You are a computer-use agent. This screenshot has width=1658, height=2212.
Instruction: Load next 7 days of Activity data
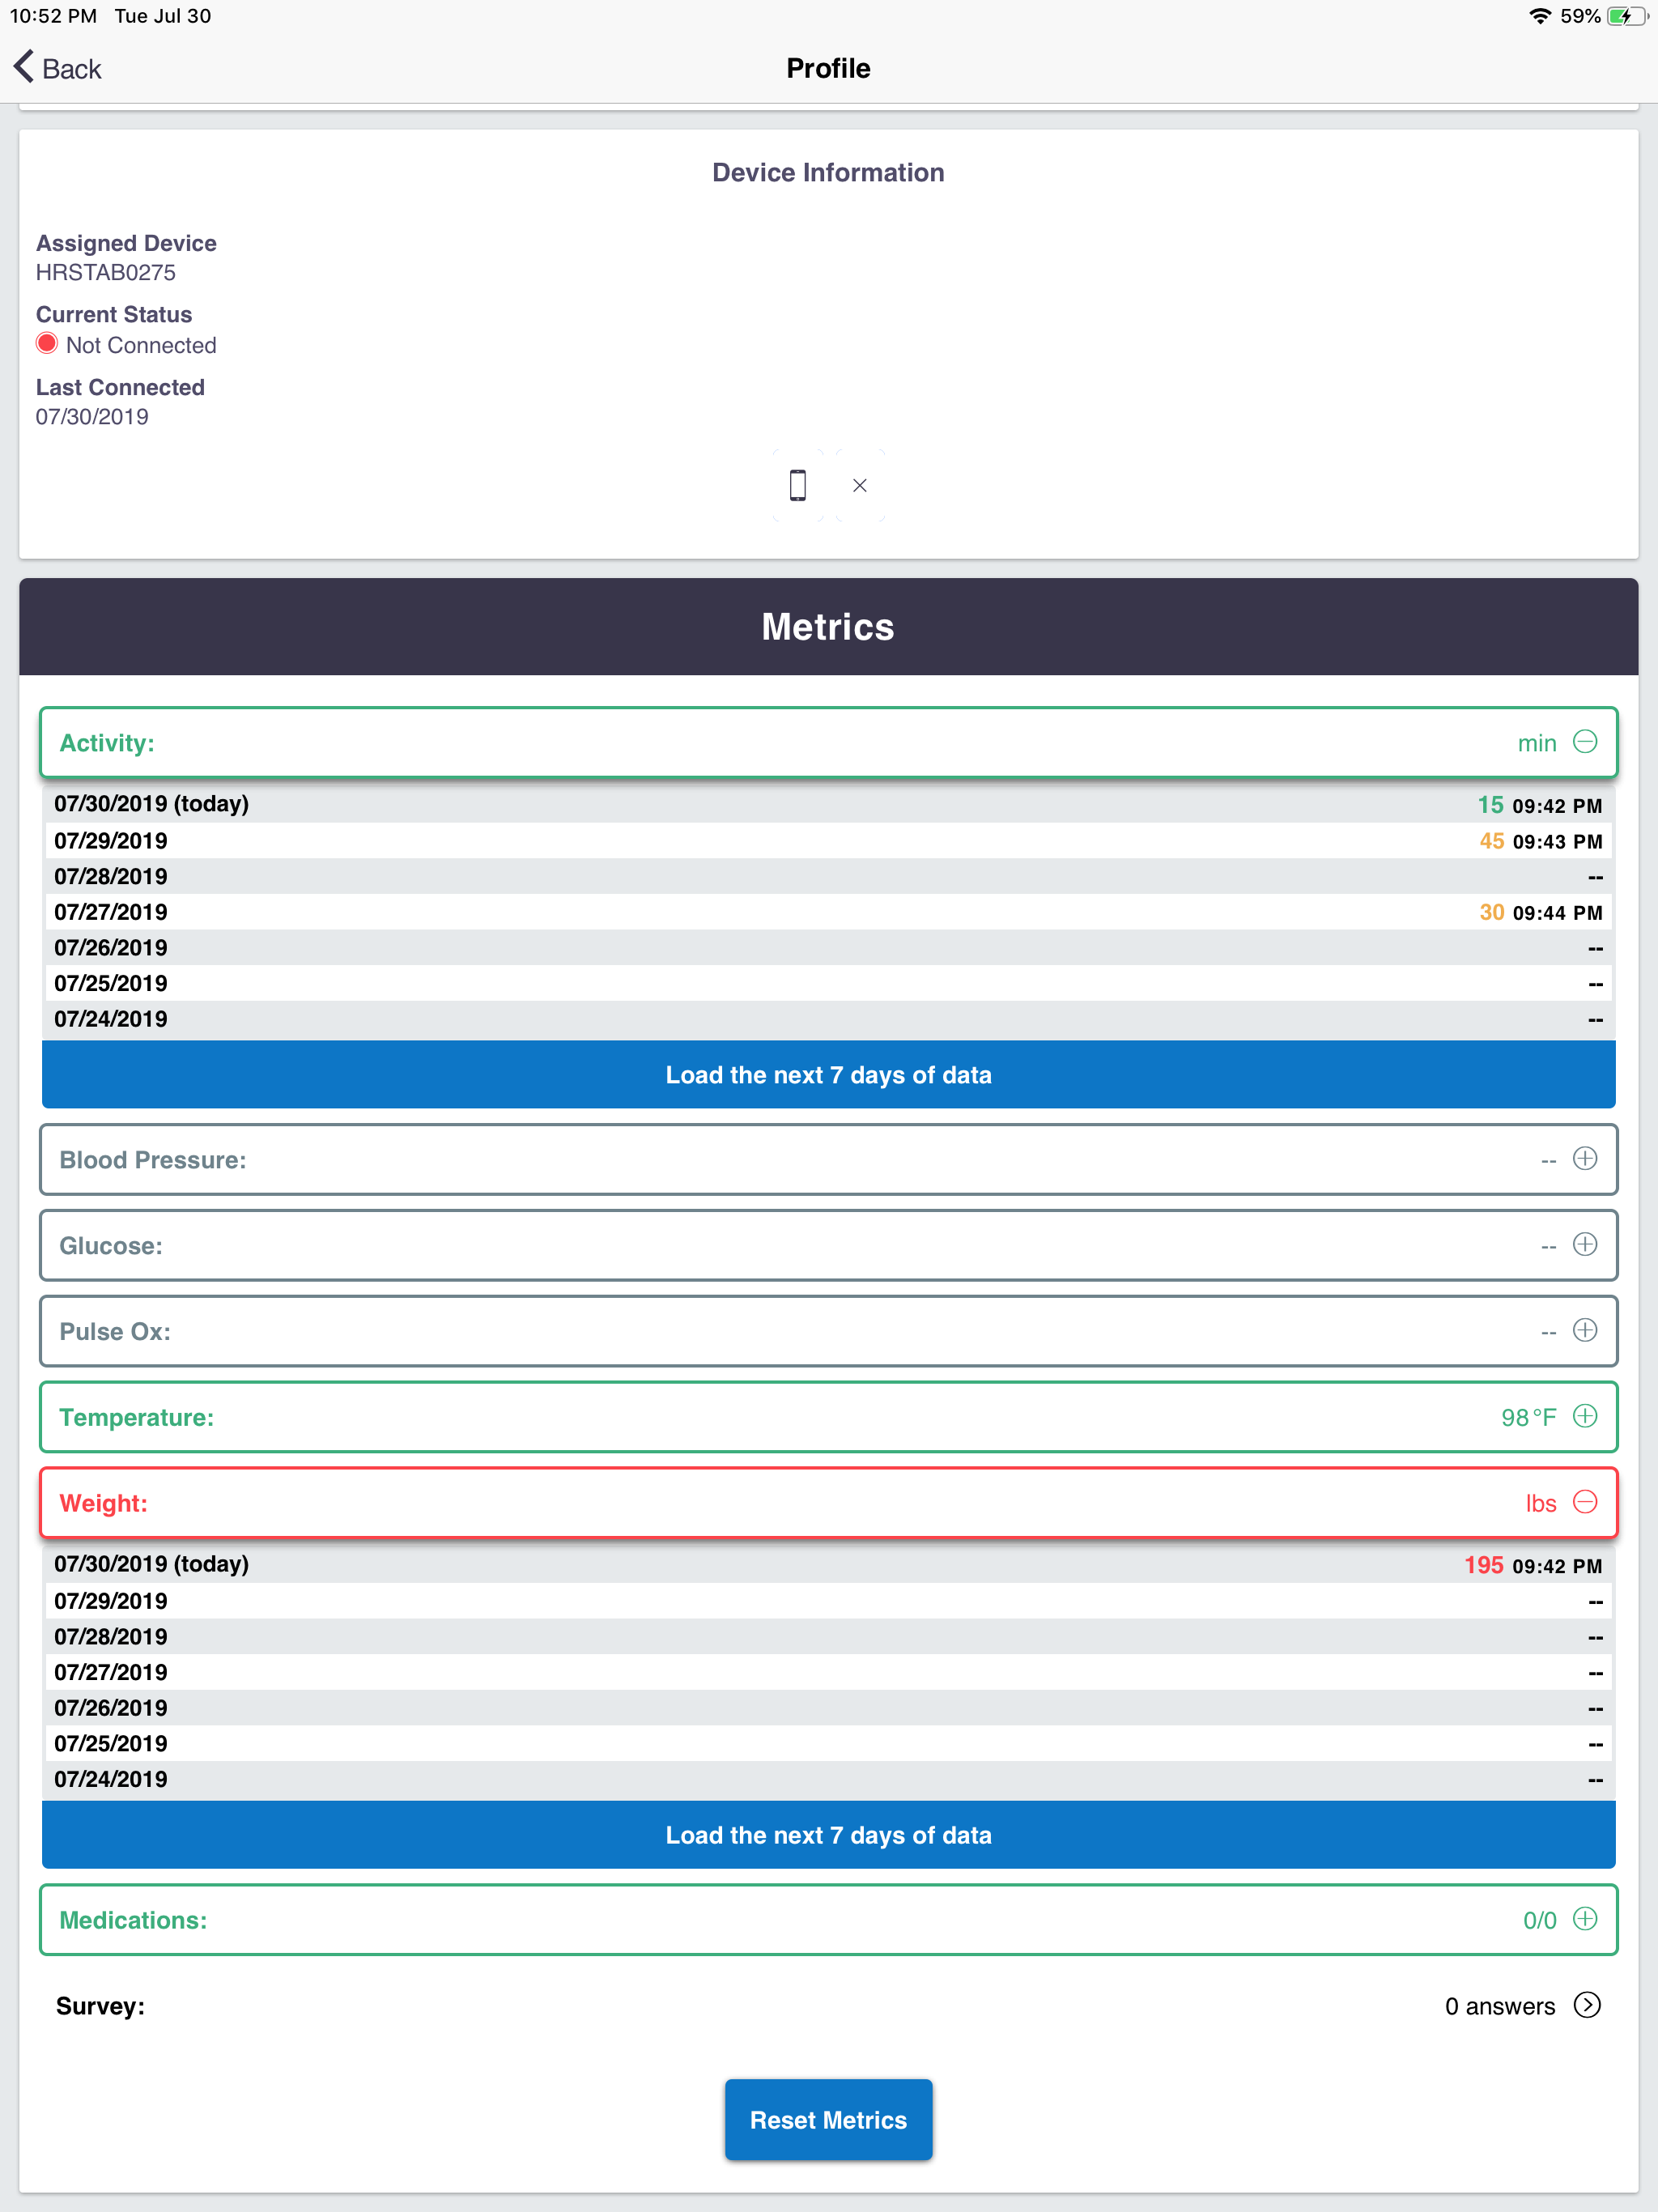coord(829,1075)
